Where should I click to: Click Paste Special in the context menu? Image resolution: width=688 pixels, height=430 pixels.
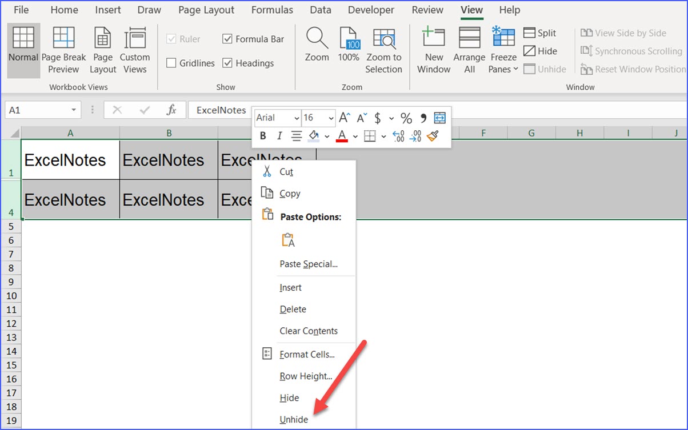pyautogui.click(x=308, y=264)
